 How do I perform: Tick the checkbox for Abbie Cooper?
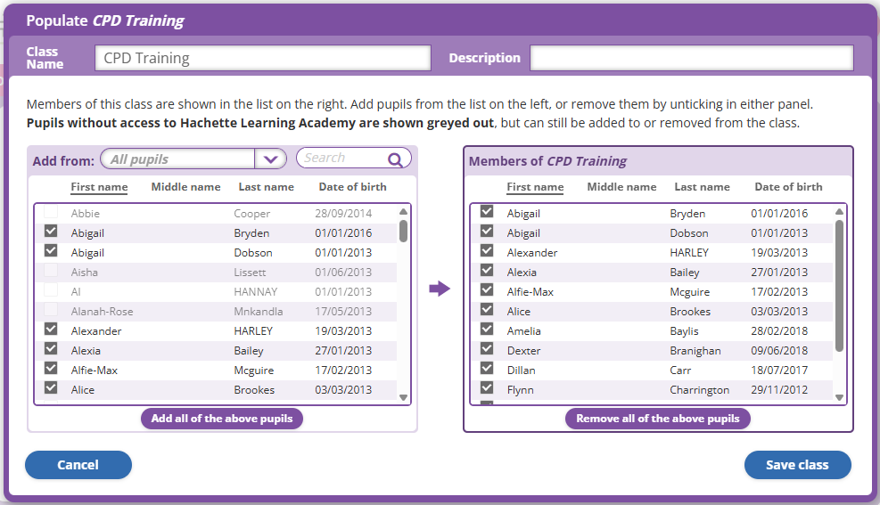coord(51,212)
